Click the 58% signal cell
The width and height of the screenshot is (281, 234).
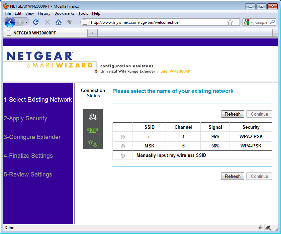tap(215, 146)
